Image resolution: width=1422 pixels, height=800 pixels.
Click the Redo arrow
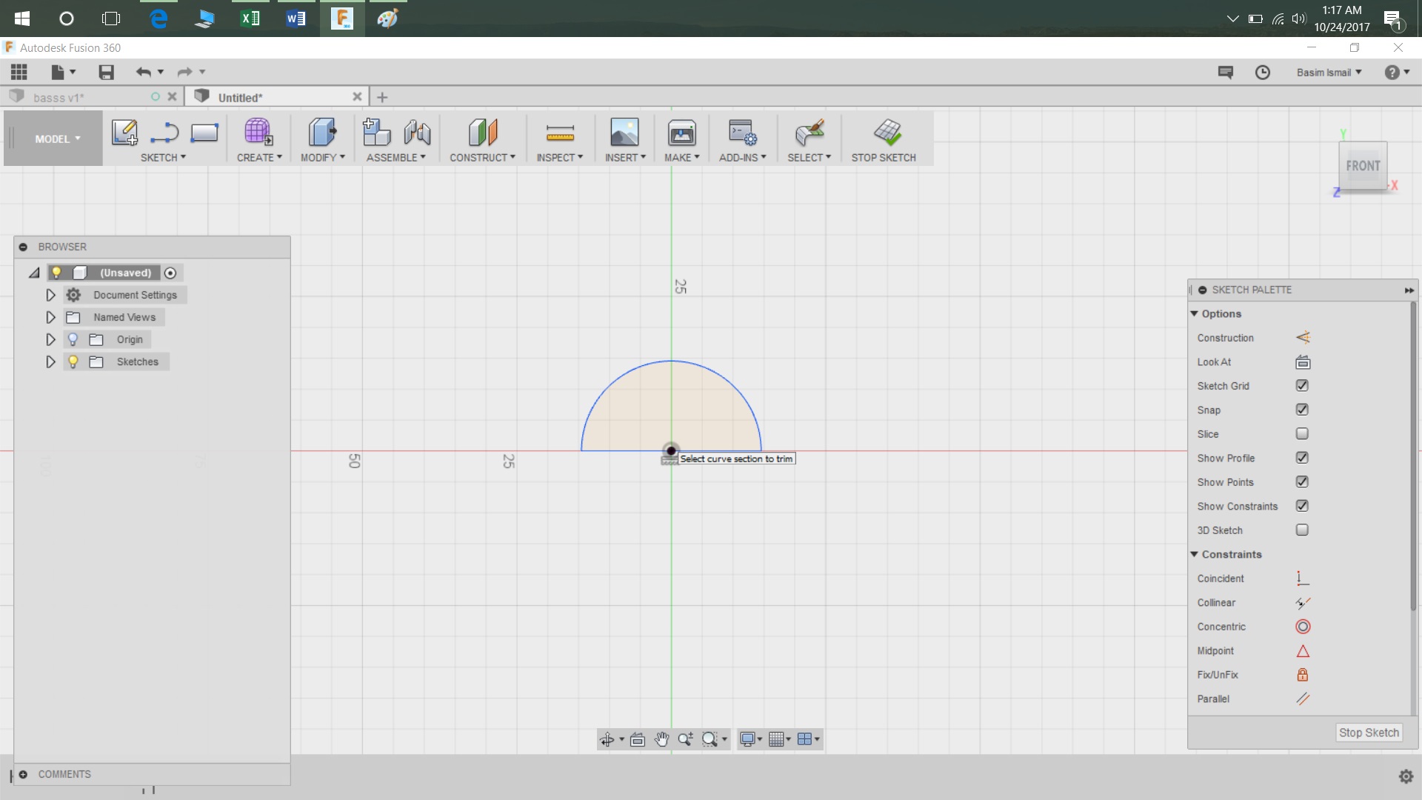click(x=184, y=72)
